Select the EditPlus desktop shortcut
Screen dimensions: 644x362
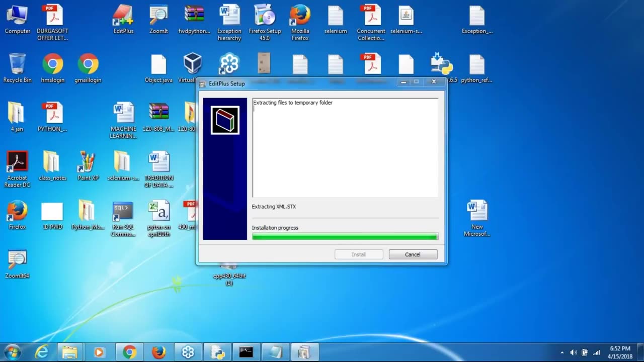pos(123,20)
